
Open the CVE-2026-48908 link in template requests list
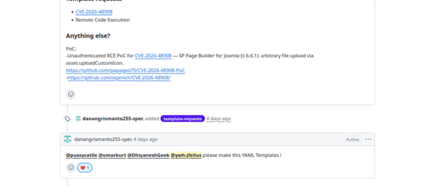click(x=94, y=12)
